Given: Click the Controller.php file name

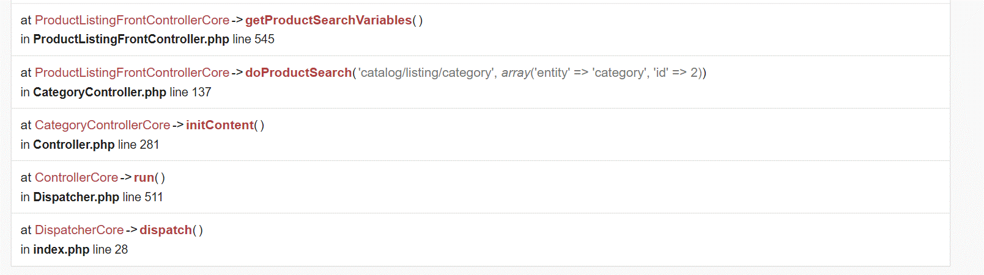Looking at the screenshot, I should click(73, 145).
